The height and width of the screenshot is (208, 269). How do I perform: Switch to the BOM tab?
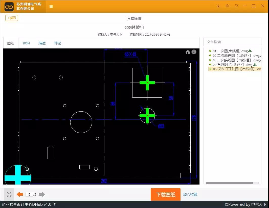(x=26, y=43)
